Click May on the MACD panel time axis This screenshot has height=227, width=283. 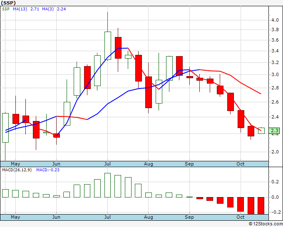point(15,217)
